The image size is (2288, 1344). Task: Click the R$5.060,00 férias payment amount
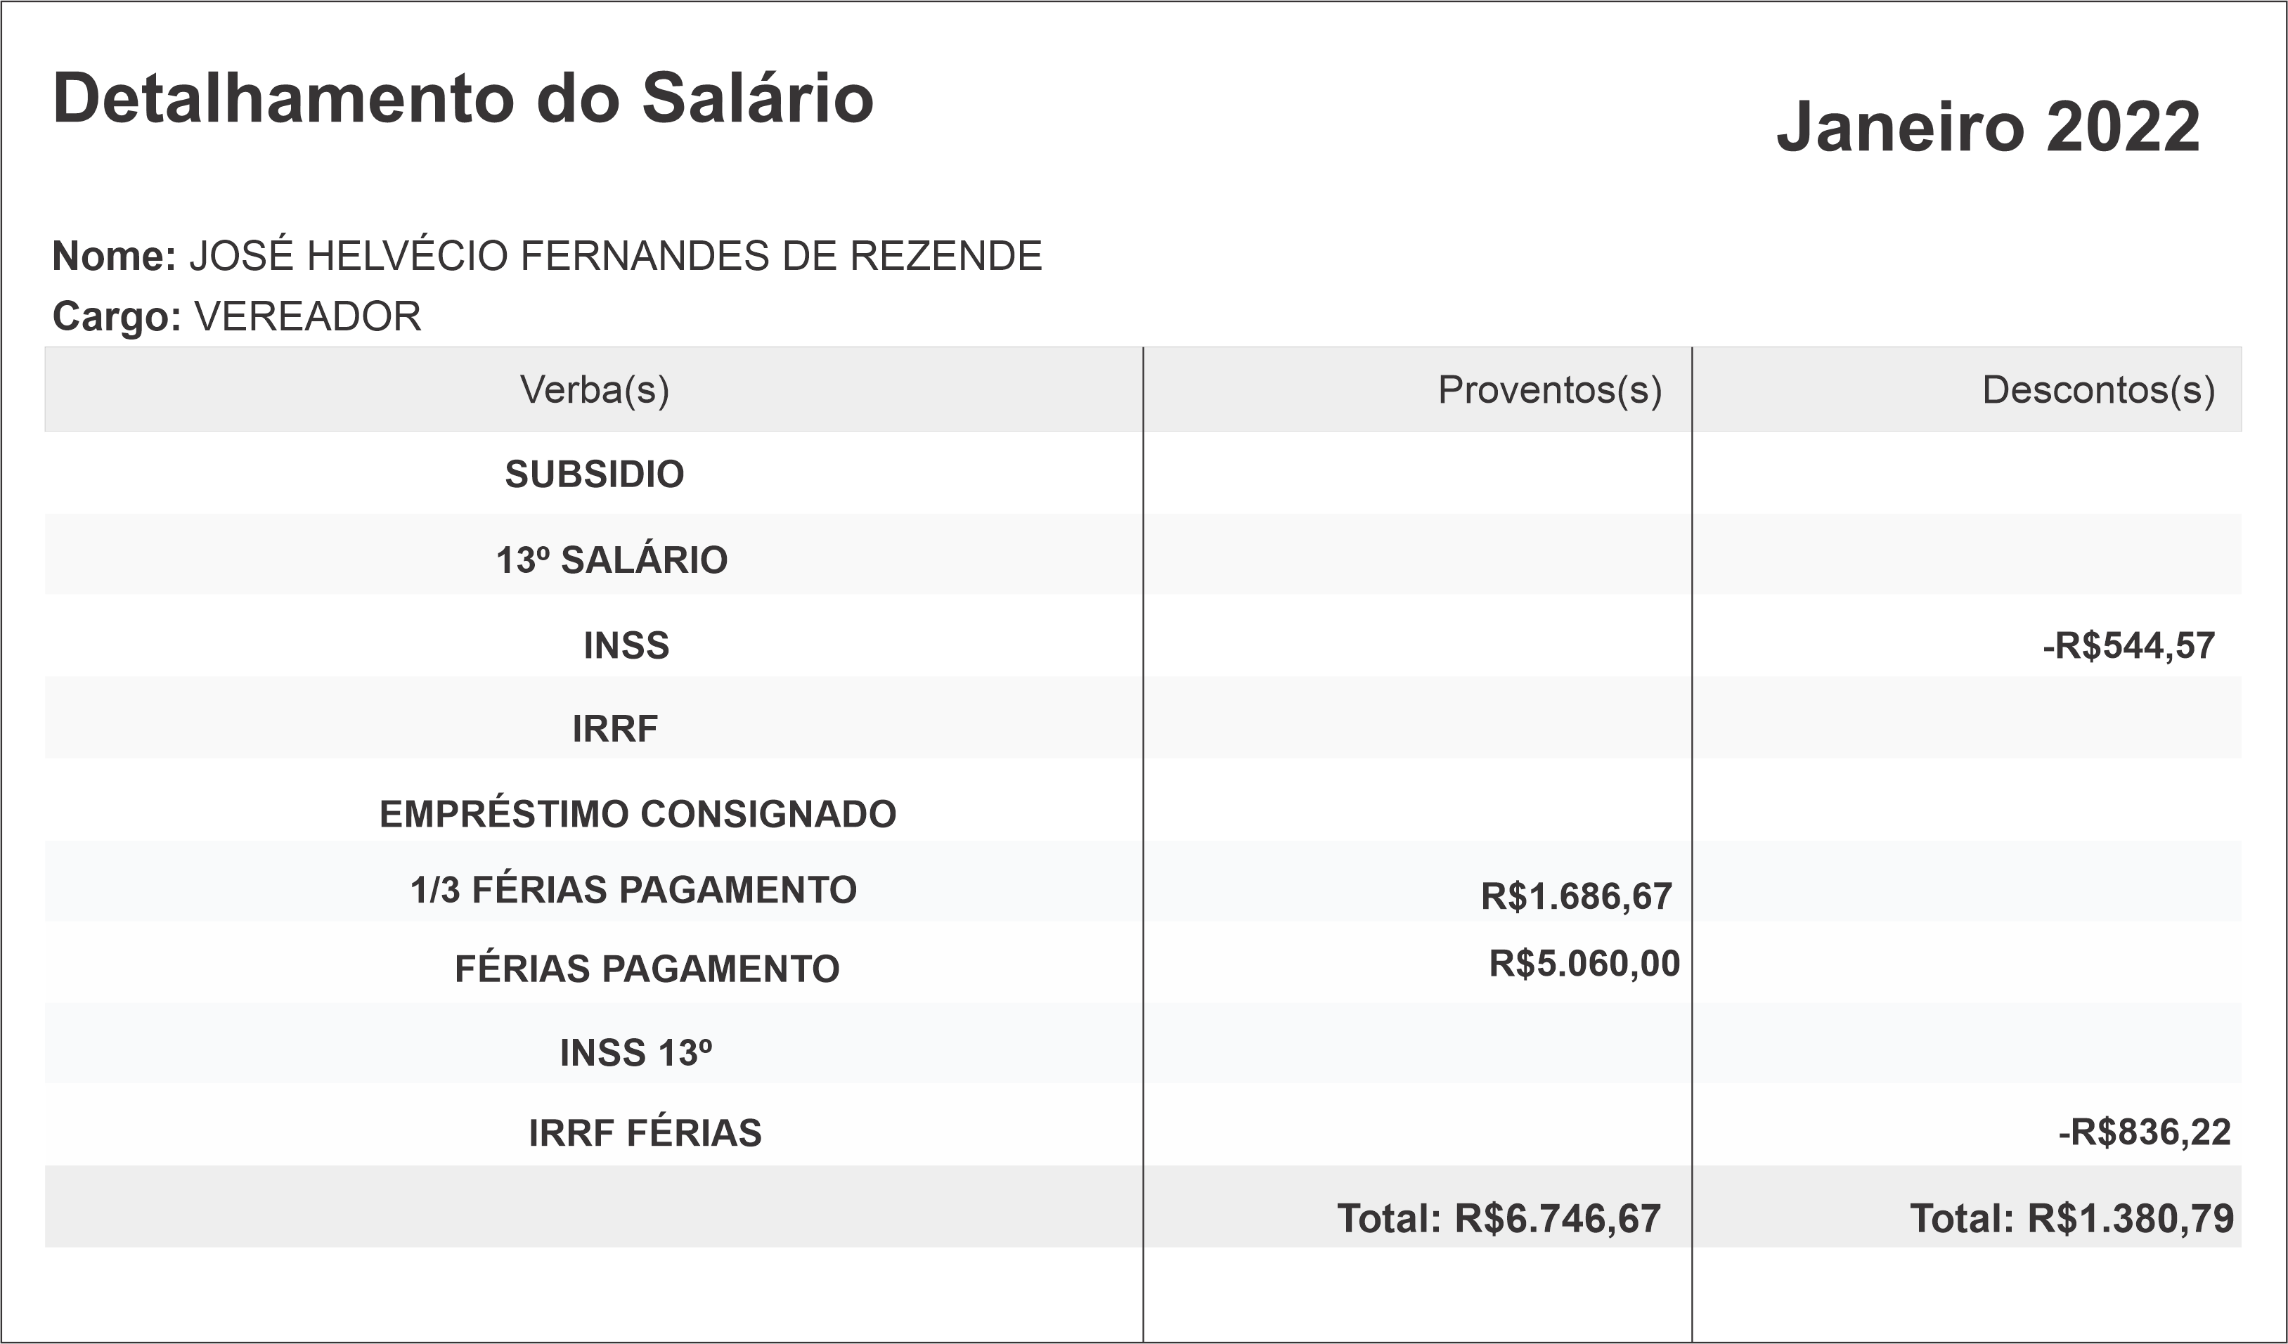[1584, 964]
